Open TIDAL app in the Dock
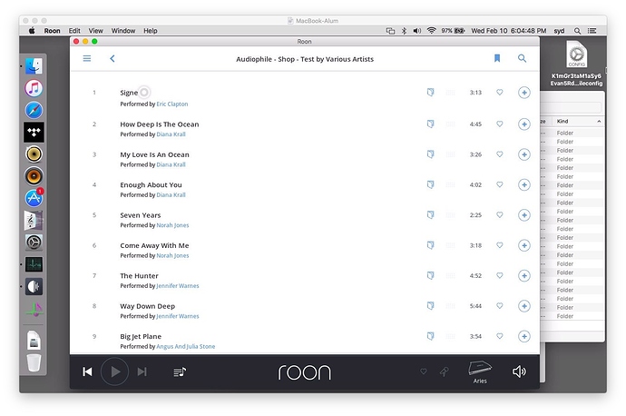626x416 pixels. pos(34,132)
